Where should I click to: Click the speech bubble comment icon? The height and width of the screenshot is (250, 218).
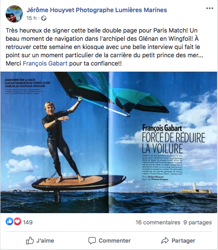click(92, 240)
